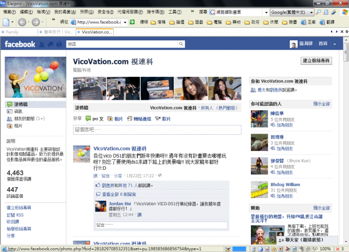Screen dimensions: 349x252
Task: Click the page vertical scrollbar thumb
Action: (x=346, y=52)
